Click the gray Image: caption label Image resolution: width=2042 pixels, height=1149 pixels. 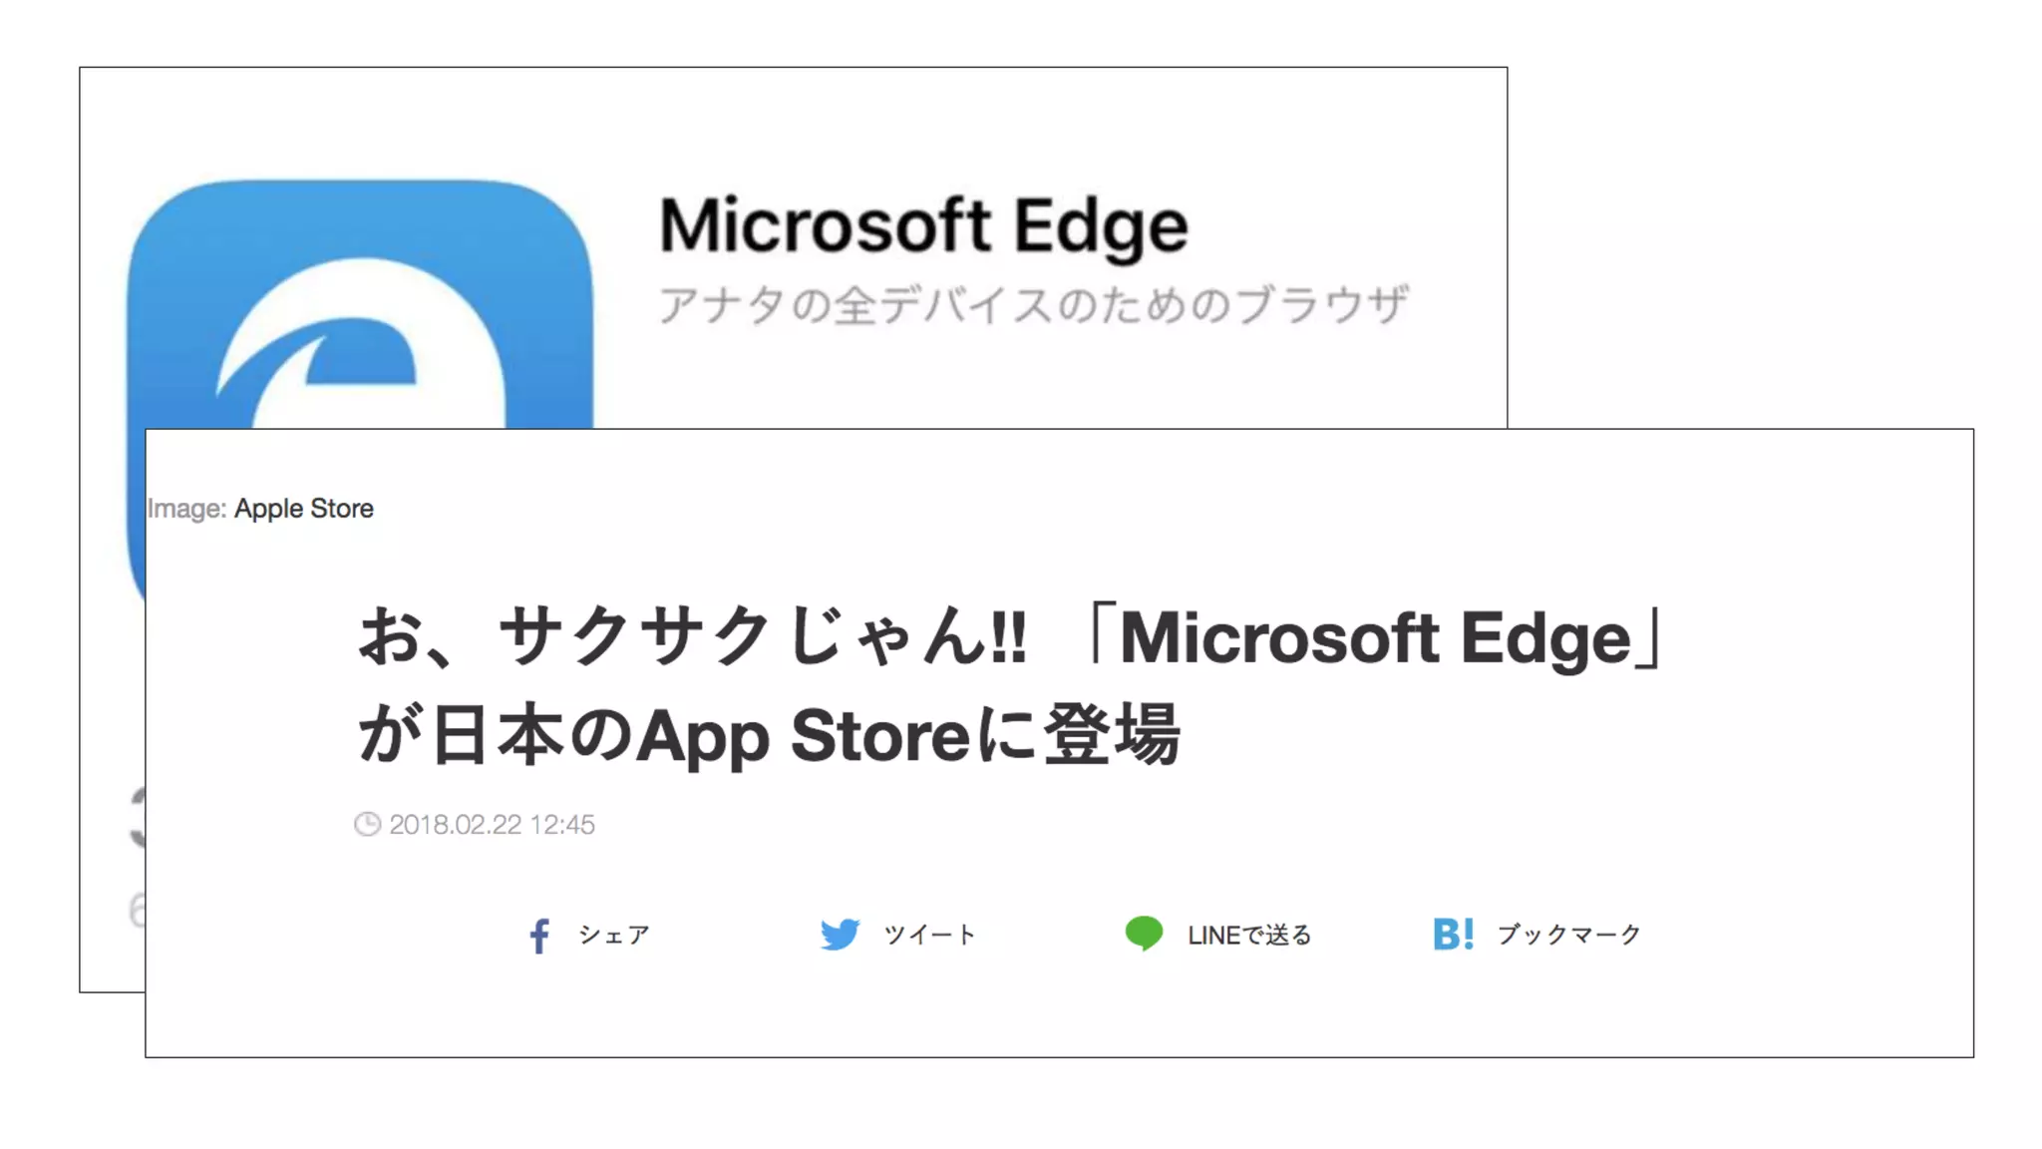pos(187,509)
